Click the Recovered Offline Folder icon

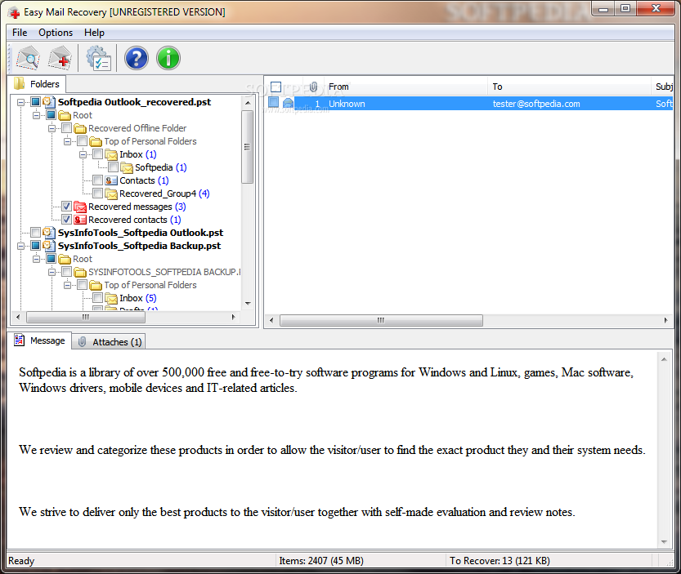80,128
